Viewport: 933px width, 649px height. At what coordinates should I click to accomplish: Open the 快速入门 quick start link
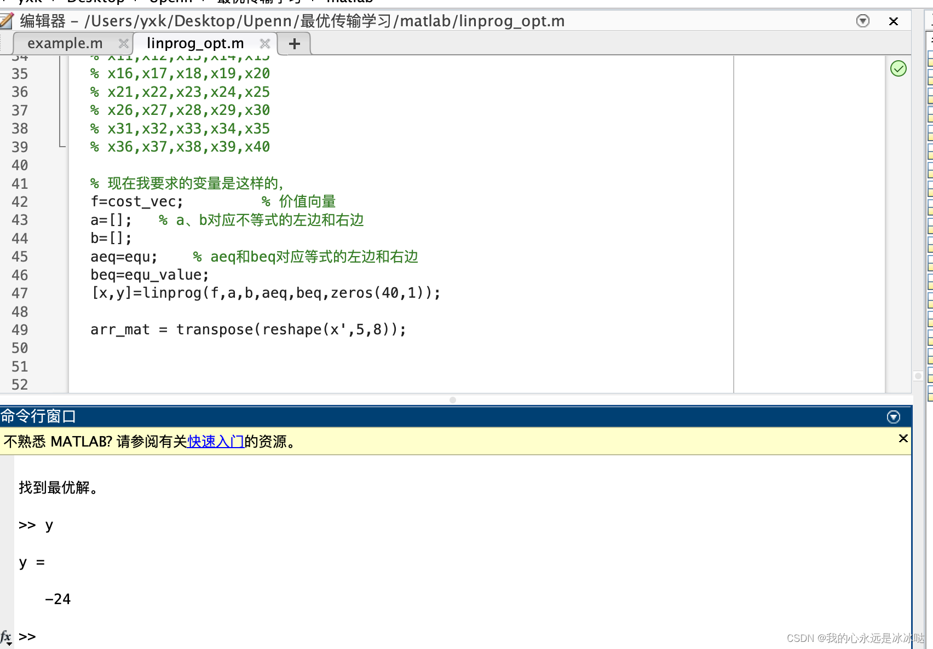tap(216, 442)
